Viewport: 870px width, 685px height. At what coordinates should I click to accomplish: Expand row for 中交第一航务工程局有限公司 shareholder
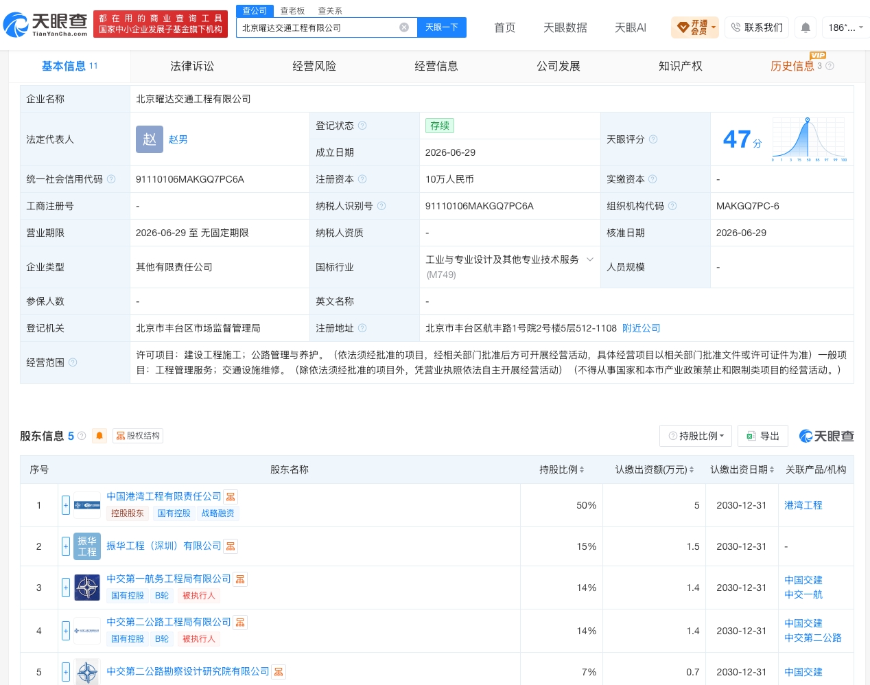(66, 588)
